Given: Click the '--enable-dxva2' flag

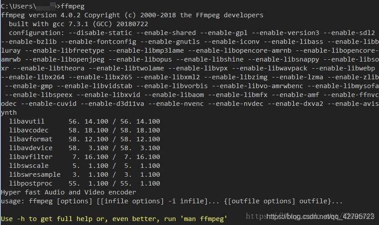Looking at the screenshot, I should [x=295, y=104].
